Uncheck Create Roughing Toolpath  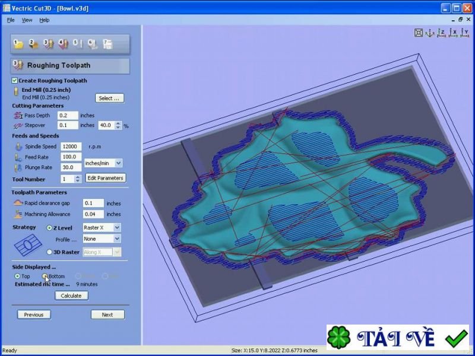(14, 81)
